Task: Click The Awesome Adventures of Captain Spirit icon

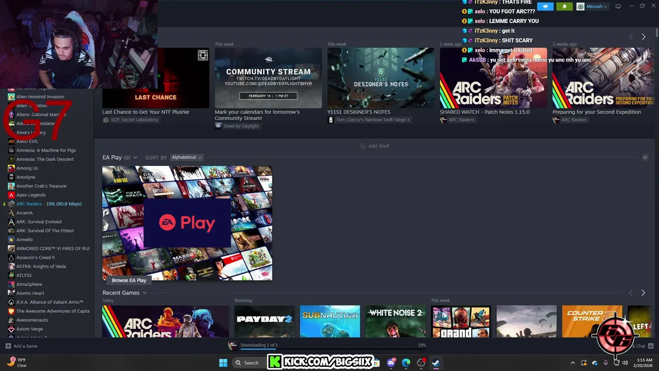Action: 11,311
